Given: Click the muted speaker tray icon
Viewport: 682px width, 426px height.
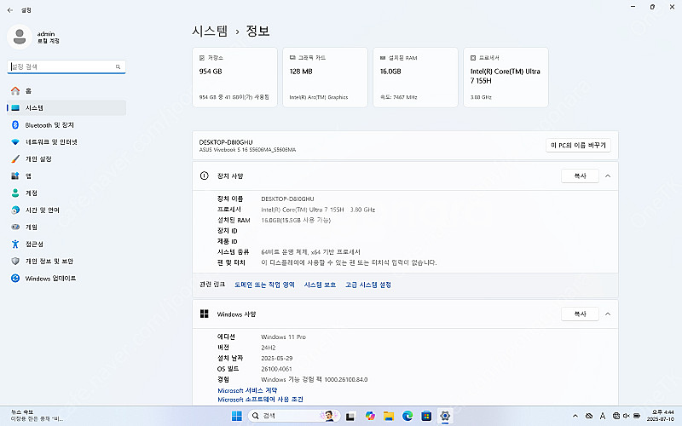Looking at the screenshot, I should point(627,416).
